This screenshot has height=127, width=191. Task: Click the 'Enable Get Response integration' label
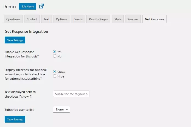point(22,54)
